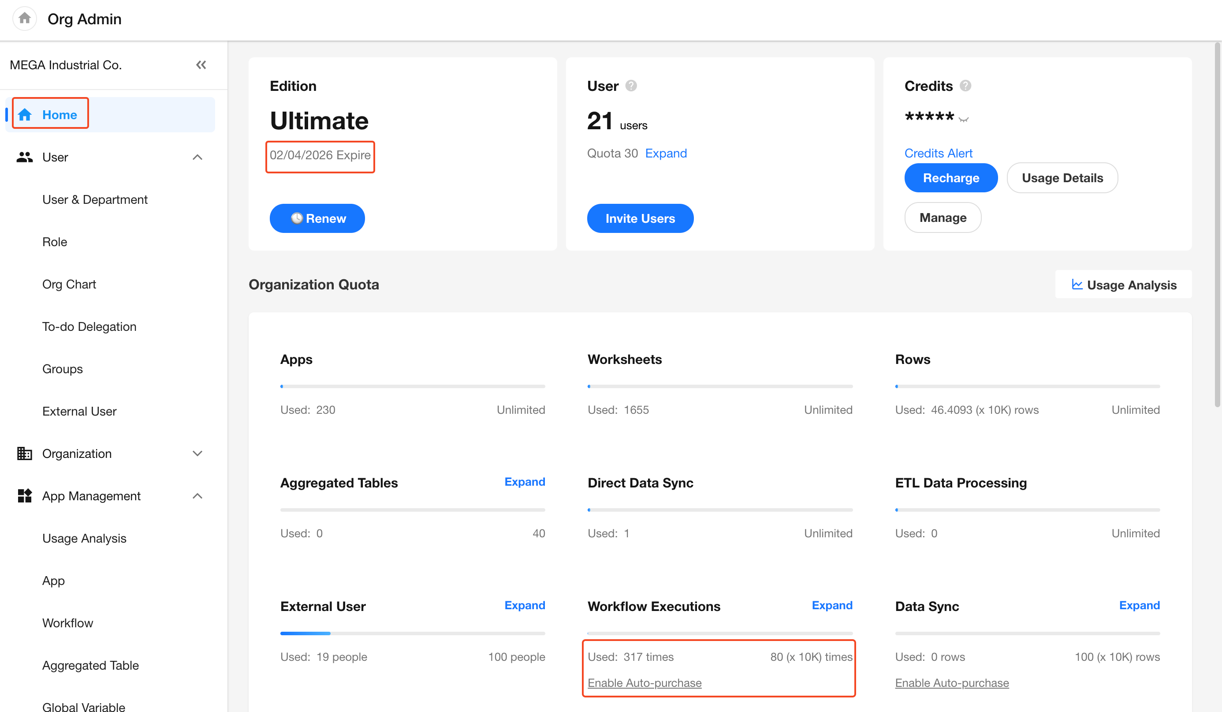Reveal hidden credits with the eye icon
Viewport: 1222px width, 712px height.
(964, 120)
